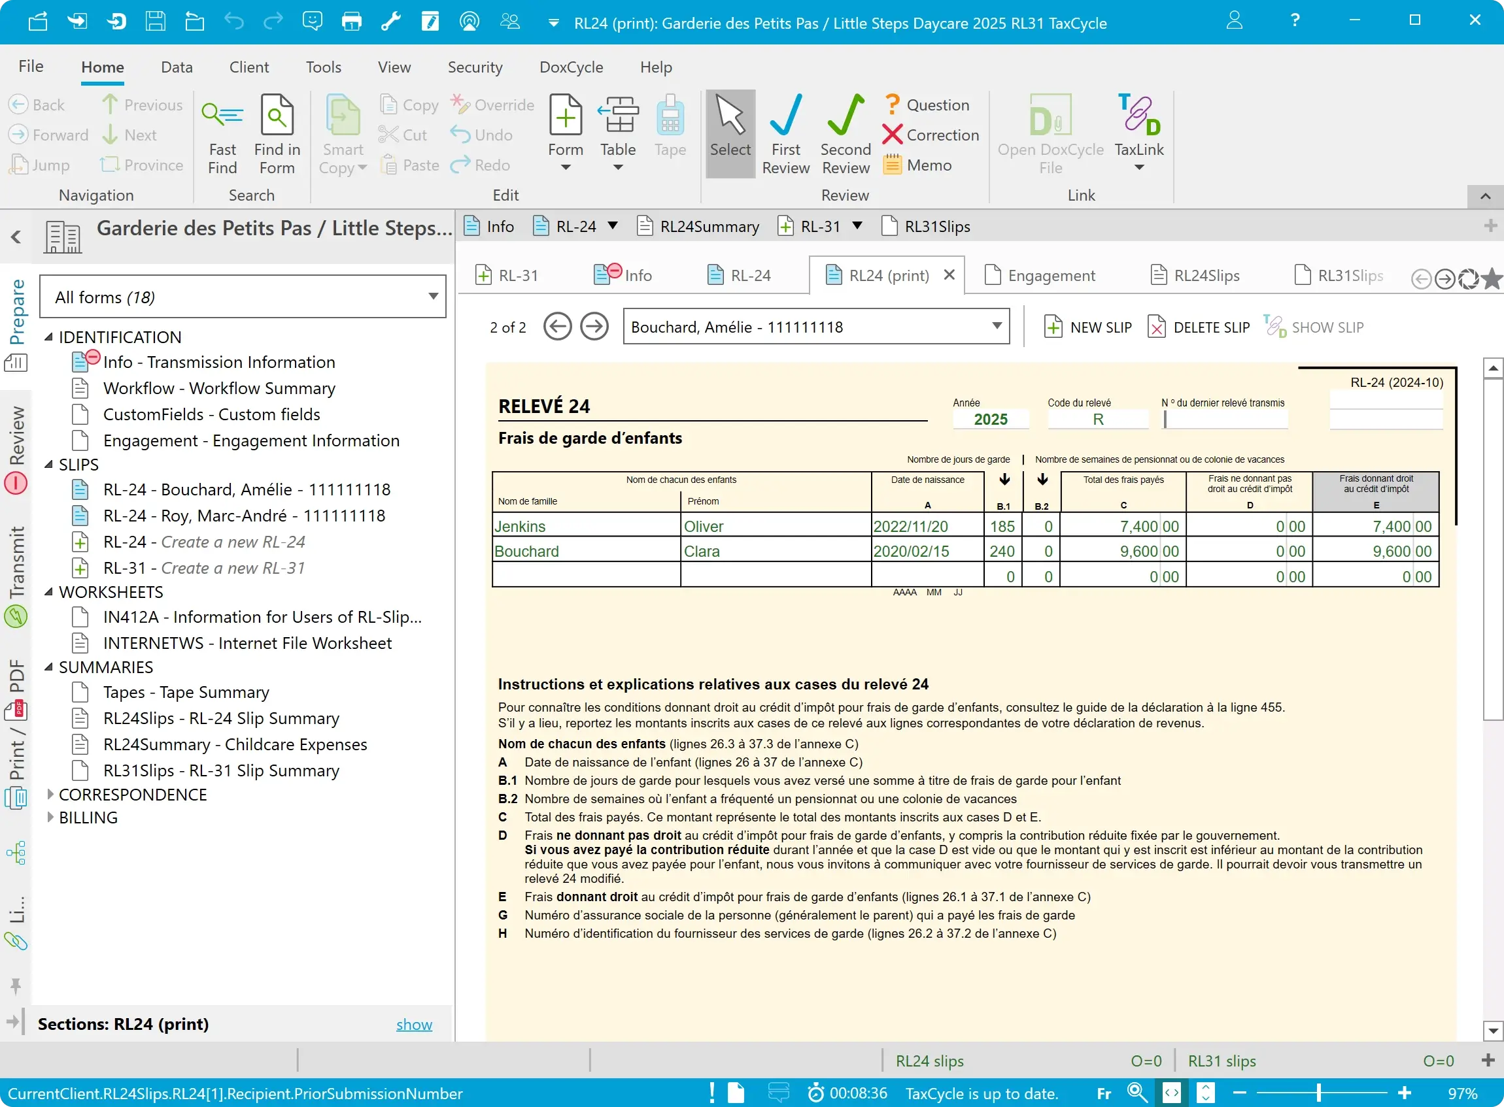The image size is (1504, 1107).
Task: Click the last transmitted slip number field
Action: click(x=1225, y=420)
